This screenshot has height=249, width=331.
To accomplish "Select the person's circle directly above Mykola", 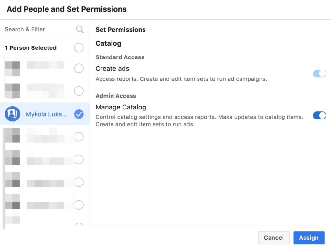I will [79, 91].
